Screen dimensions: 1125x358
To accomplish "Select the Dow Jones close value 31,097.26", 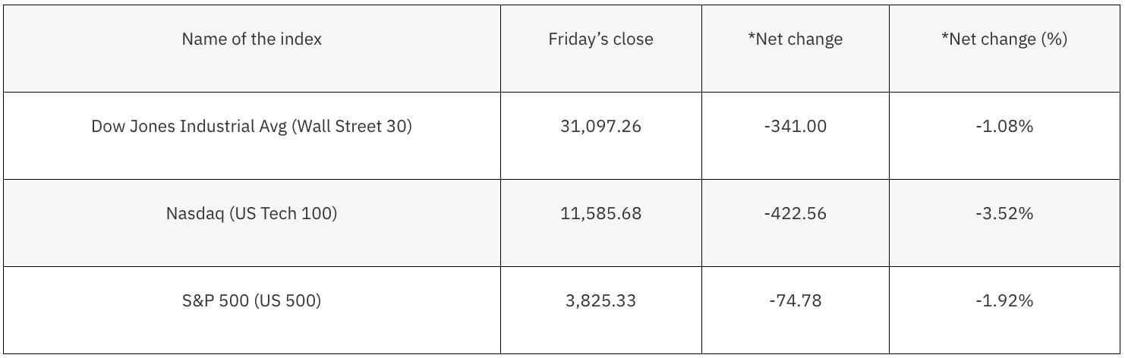I will [x=600, y=126].
